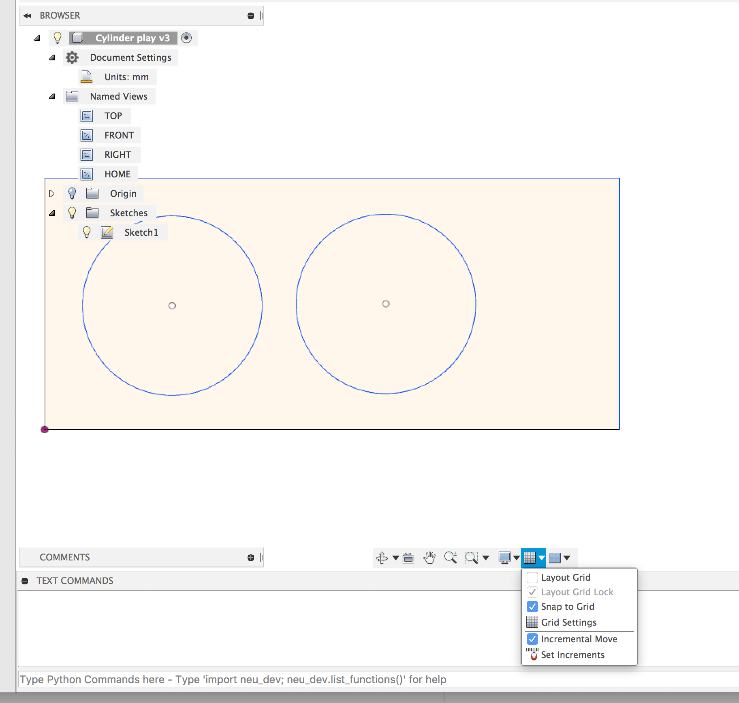Image resolution: width=739 pixels, height=703 pixels.
Task: Hide the Sketches folder
Action: coord(73,213)
